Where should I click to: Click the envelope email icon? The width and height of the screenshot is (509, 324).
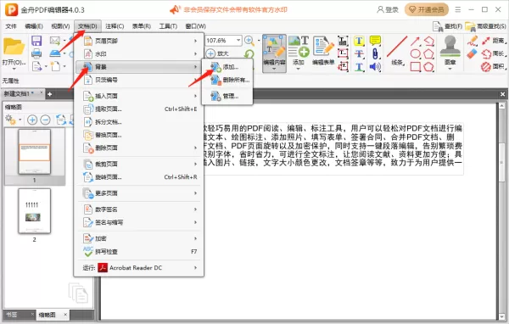[x=55, y=41]
